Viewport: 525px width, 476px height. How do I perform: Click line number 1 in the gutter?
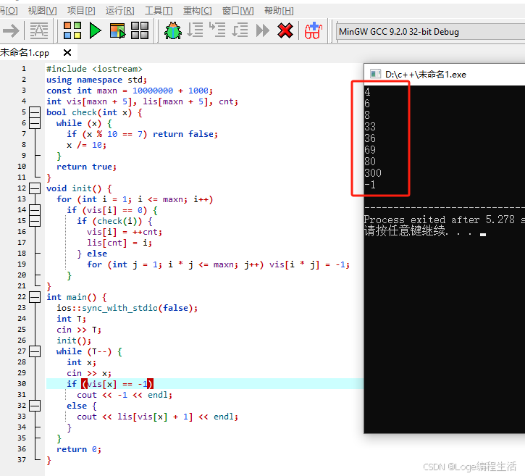coord(24,69)
